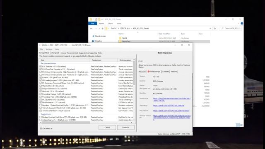The width and height of the screenshot is (265, 149).
Task: Uncheck B9 Aerospace Procedural Wings
Action: pyautogui.click(x=41, y=83)
